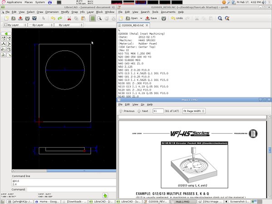Open gedit Documents menu
Image resolution: width=272 pixels, height=204 pixels.
coord(168,12)
